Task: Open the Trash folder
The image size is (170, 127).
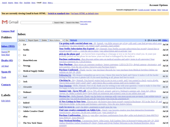Action: [4, 77]
